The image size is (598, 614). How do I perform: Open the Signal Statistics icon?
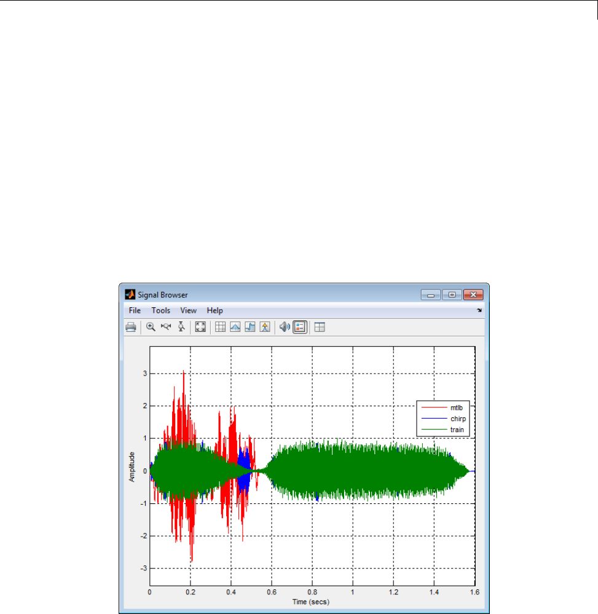click(235, 327)
